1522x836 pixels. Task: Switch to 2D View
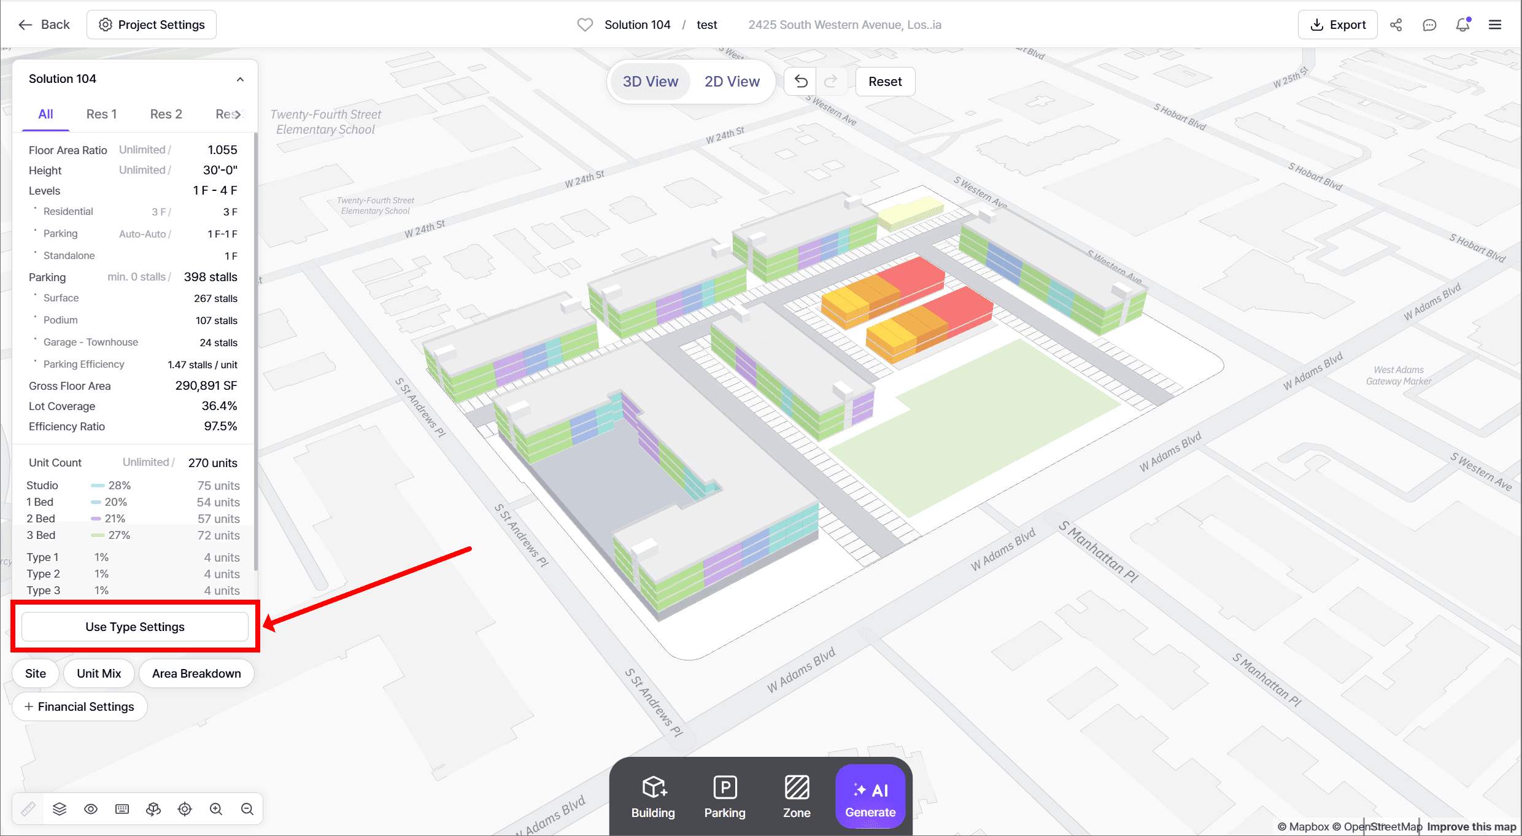732,82
